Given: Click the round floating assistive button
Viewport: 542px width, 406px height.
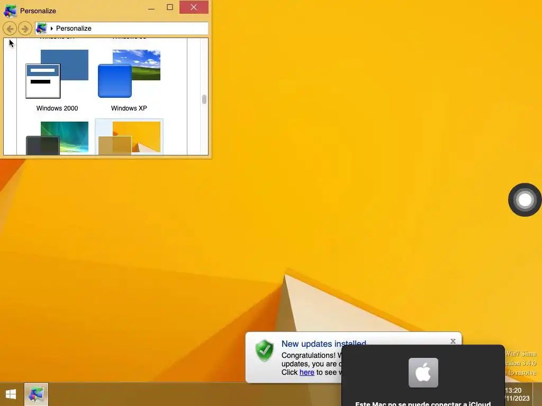Looking at the screenshot, I should pyautogui.click(x=525, y=200).
